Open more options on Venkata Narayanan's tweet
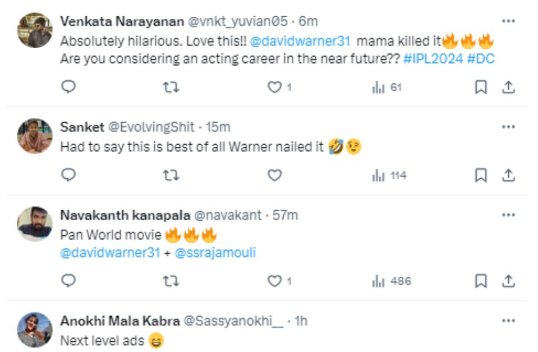The image size is (538, 352). pos(508,21)
